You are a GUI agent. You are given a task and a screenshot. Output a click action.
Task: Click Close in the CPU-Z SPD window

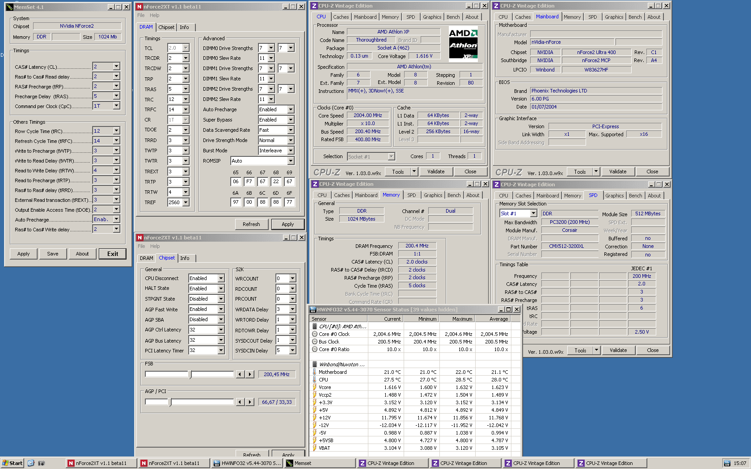pos(653,350)
